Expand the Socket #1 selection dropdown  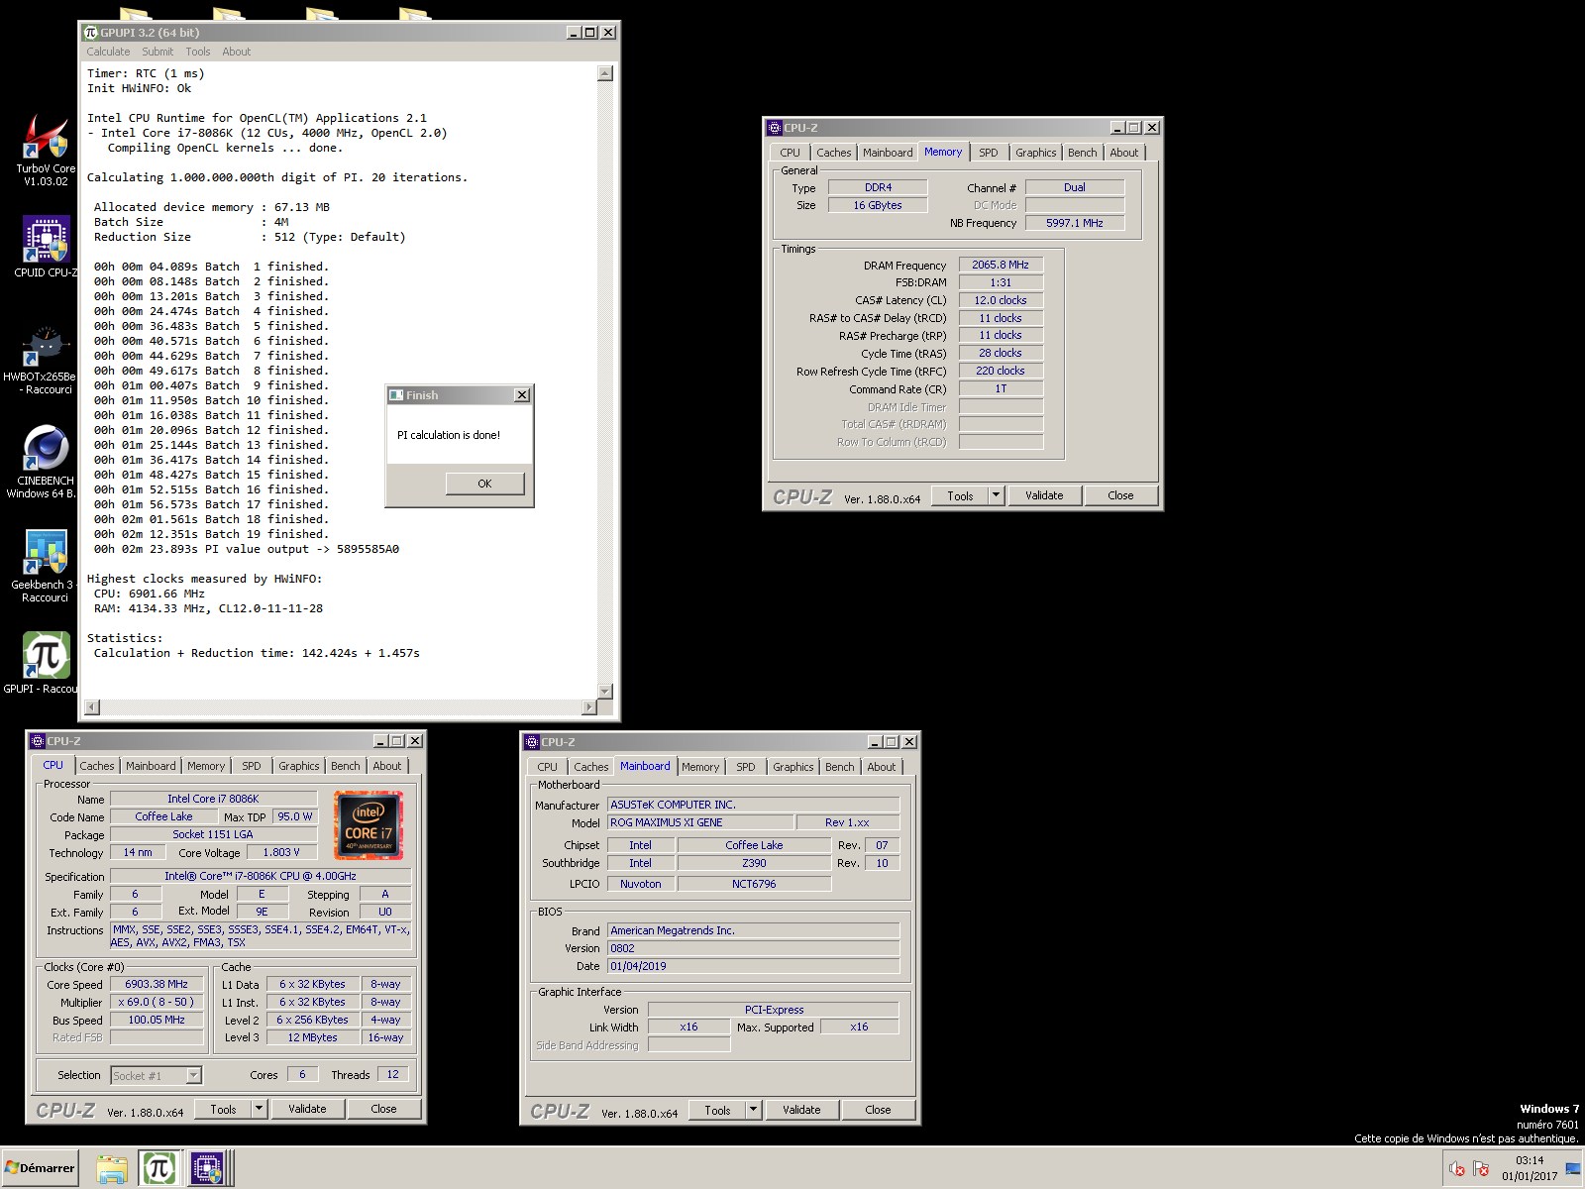point(194,1075)
